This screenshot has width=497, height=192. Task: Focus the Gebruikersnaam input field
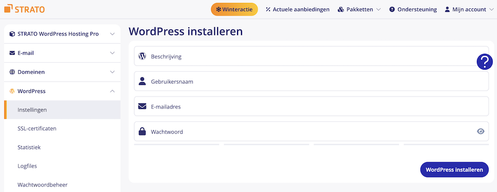pyautogui.click(x=311, y=81)
